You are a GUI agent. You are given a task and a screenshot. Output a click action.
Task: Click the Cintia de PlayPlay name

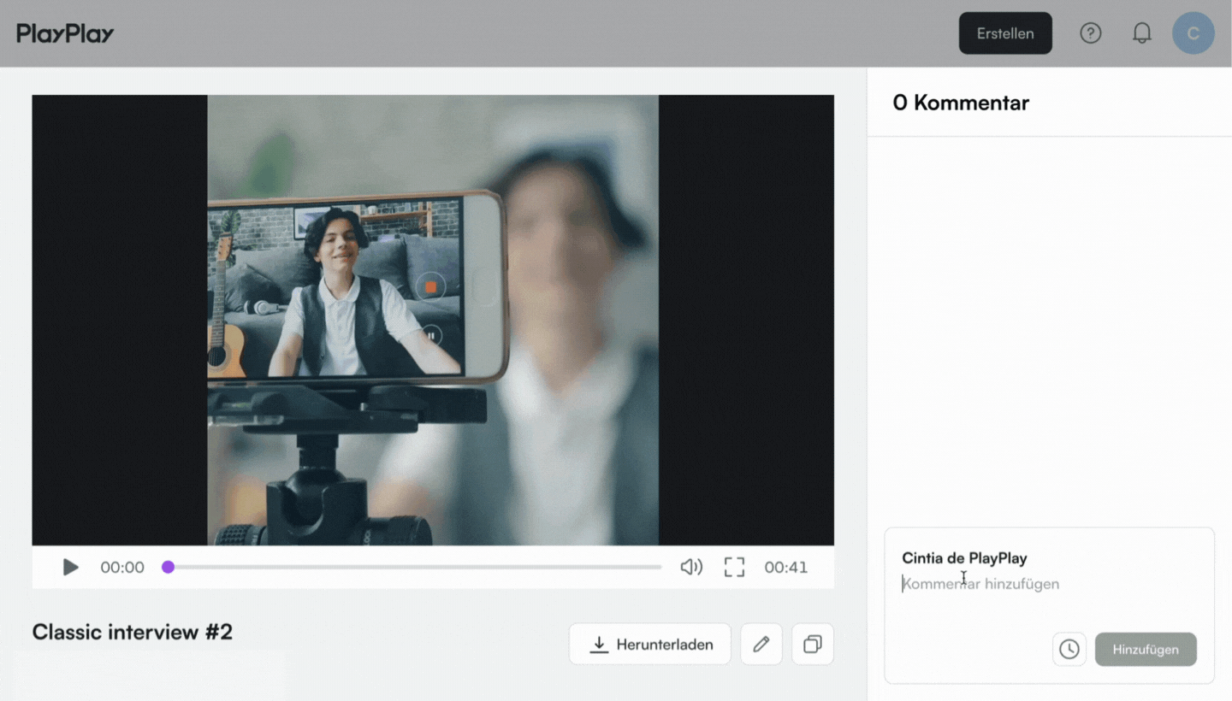click(964, 557)
